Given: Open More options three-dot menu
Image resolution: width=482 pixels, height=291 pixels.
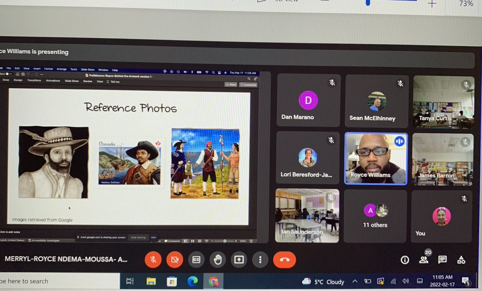Looking at the screenshot, I should click(x=260, y=260).
